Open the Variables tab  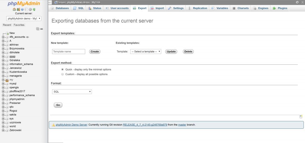coord(220,8)
